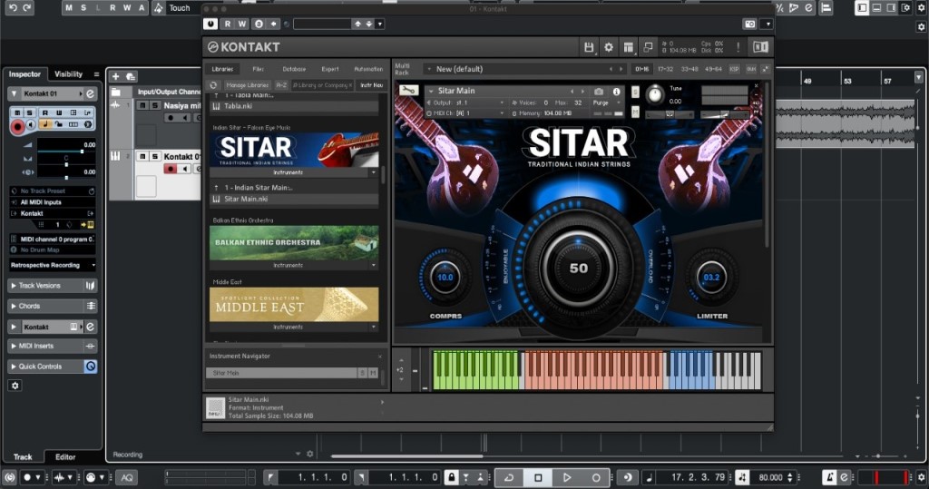Click the Native Instruments NI logo button
Image resolution: width=929 pixels, height=489 pixels.
pyautogui.click(x=760, y=47)
